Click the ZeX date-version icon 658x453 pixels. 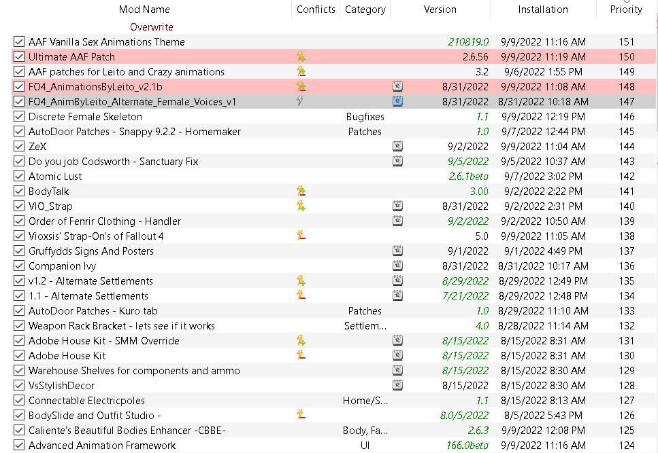click(x=397, y=146)
